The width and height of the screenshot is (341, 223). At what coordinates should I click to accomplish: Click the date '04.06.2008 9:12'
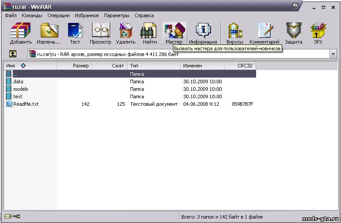coord(201,104)
